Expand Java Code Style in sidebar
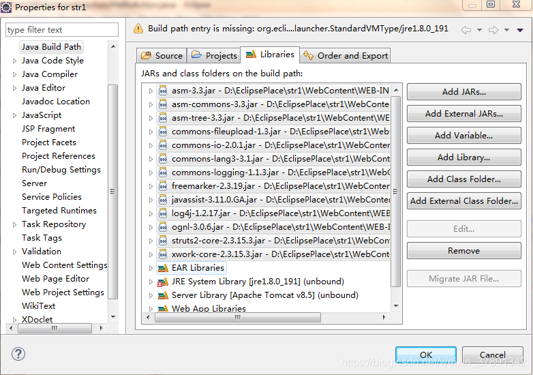This screenshot has height=375, width=533. coord(14,61)
